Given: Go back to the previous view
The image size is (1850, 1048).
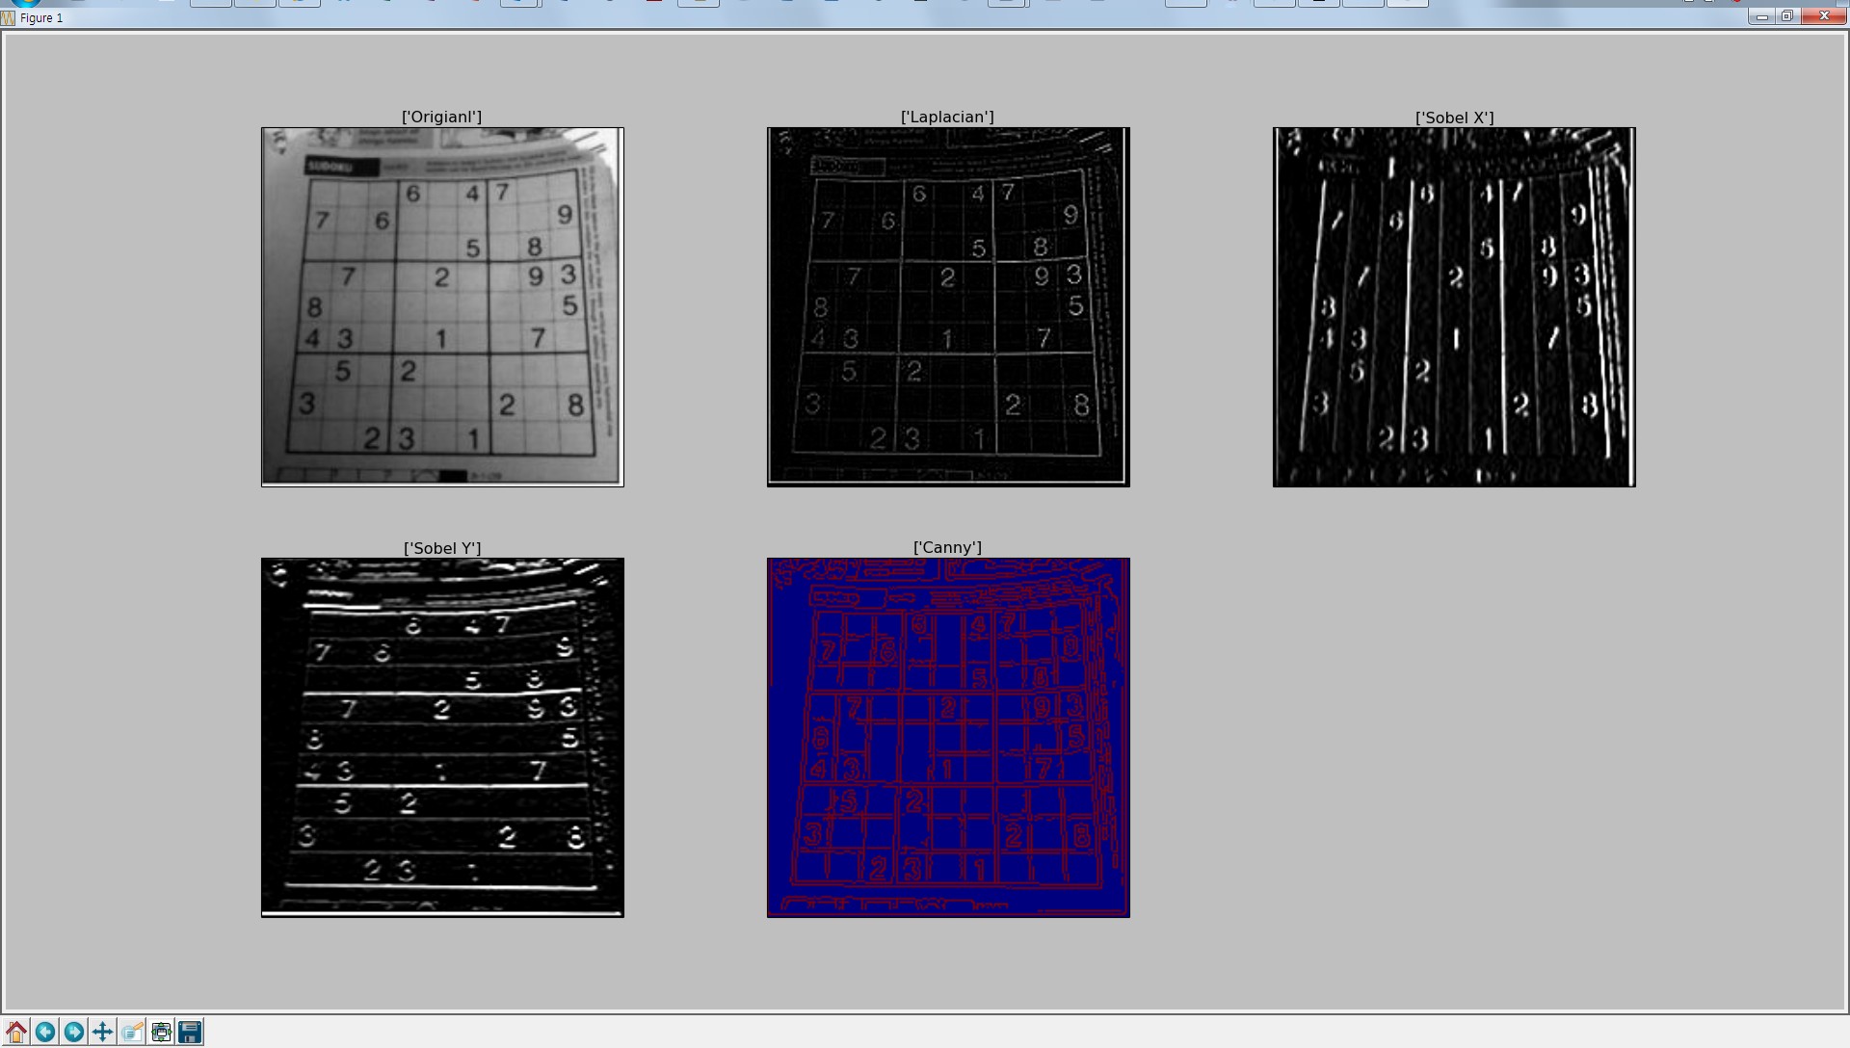Looking at the screenshot, I should pyautogui.click(x=45, y=1033).
